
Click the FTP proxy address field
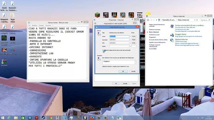(119, 43)
